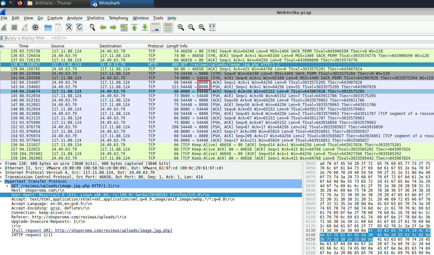Zoom in on packet text
Screen dimensions: 434x255
(x=181, y=28)
